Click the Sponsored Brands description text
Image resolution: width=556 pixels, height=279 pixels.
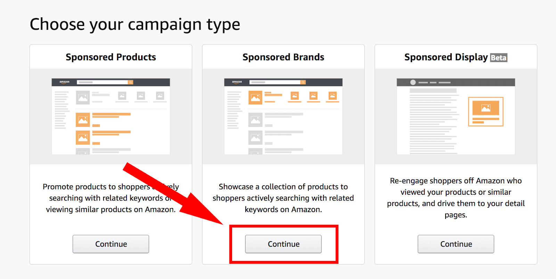[283, 198]
